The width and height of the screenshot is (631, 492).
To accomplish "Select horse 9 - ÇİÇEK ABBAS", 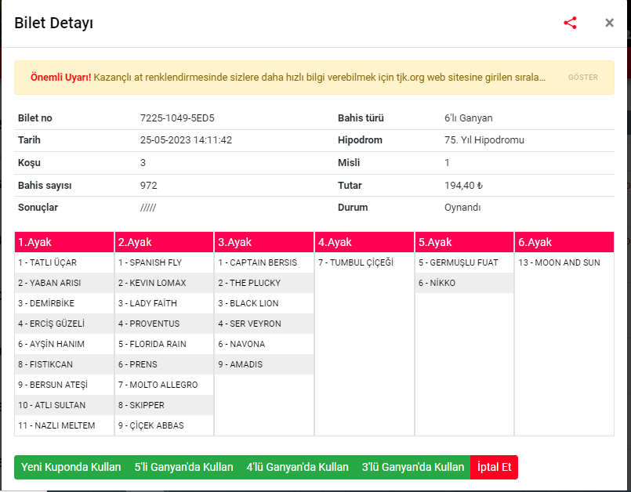I will coord(164,425).
